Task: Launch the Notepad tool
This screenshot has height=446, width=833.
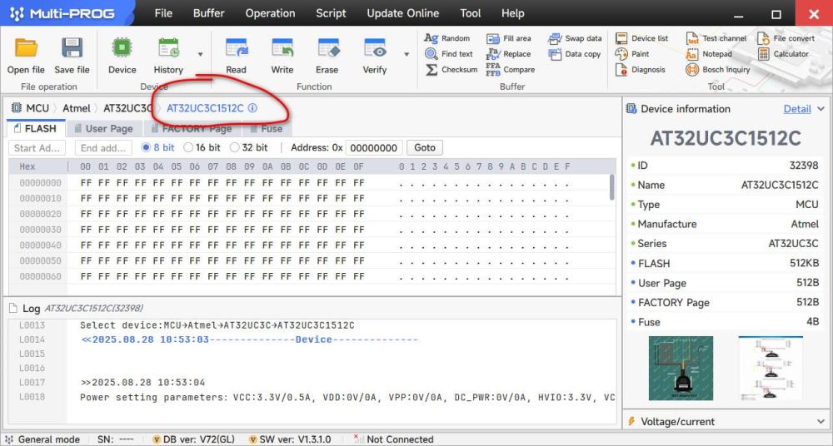Action: pos(709,53)
